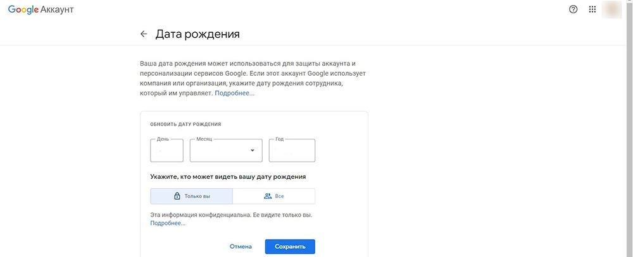Click the Google Аккаунт logo

click(x=41, y=9)
